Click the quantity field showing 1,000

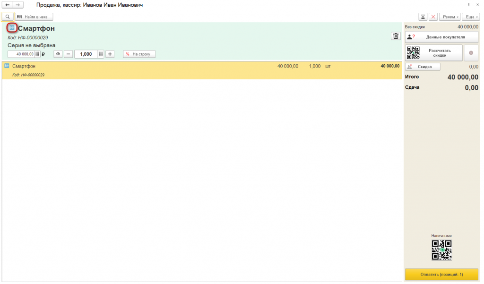click(86, 54)
